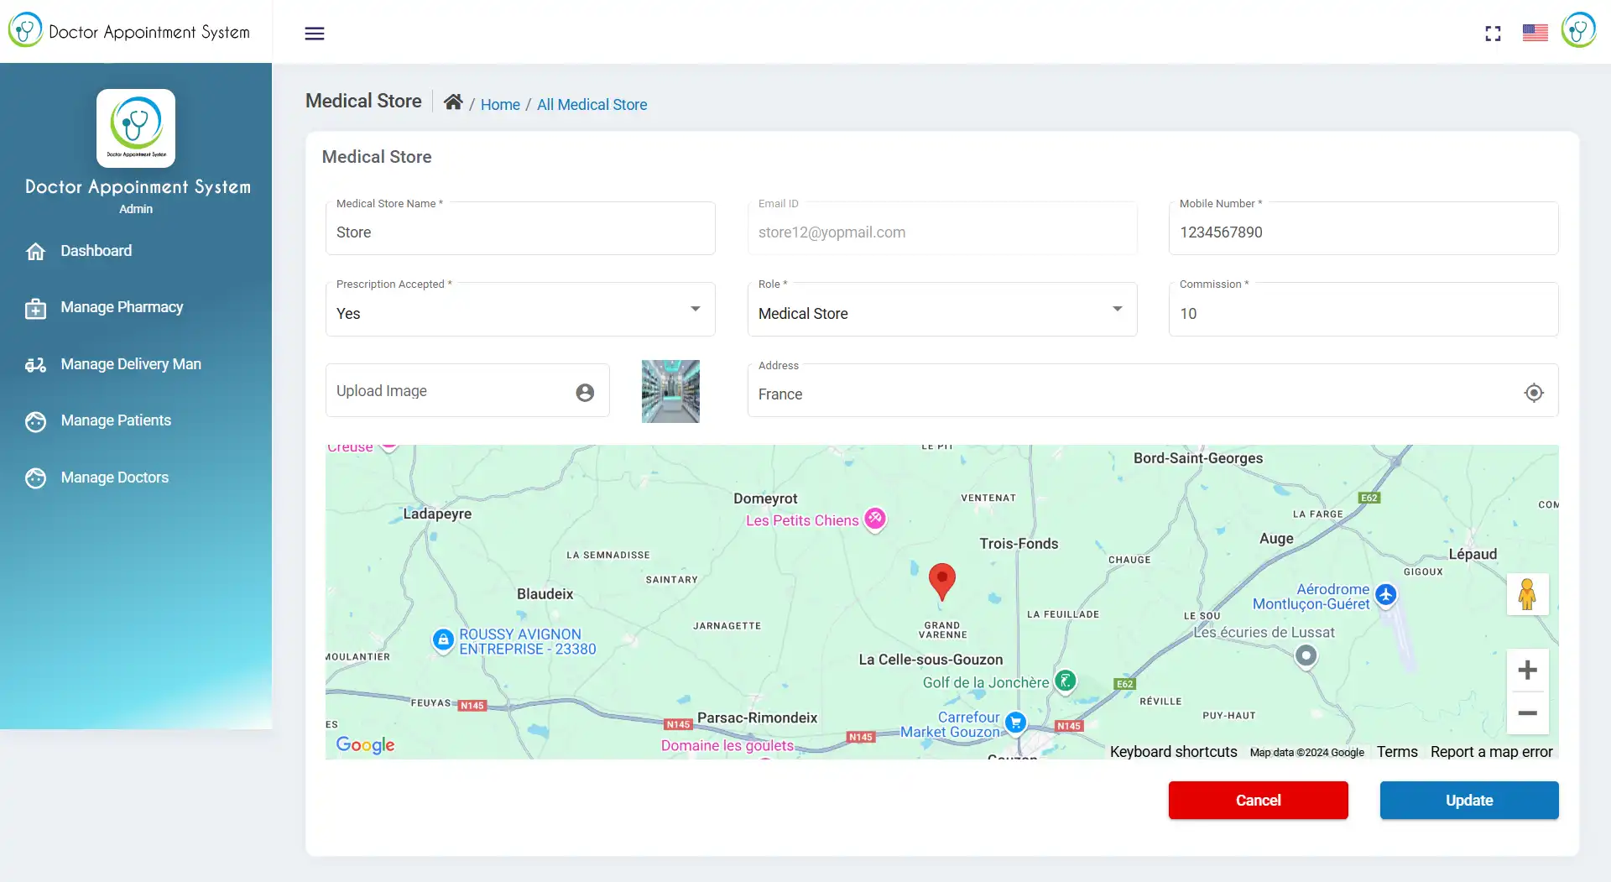Open Street View pegman on map
1611x882 pixels.
coord(1527,594)
